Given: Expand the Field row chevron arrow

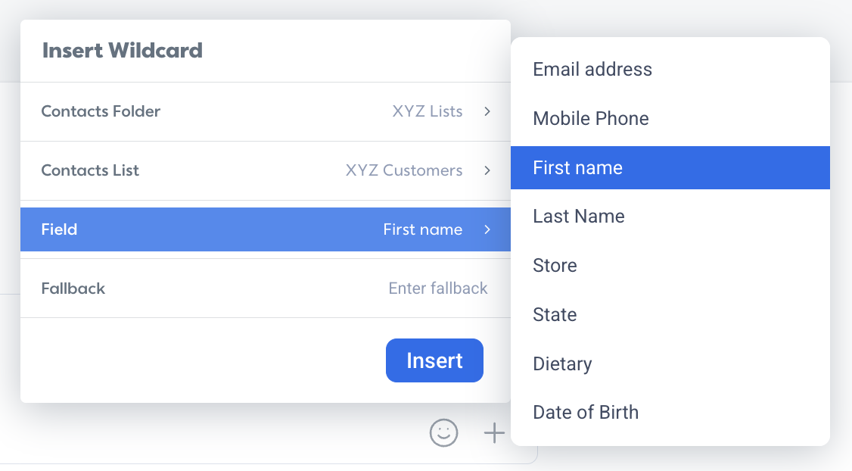Looking at the screenshot, I should [487, 229].
